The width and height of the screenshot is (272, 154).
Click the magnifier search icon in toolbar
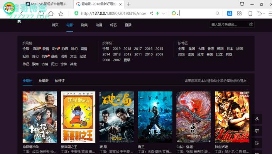(x=217, y=13)
